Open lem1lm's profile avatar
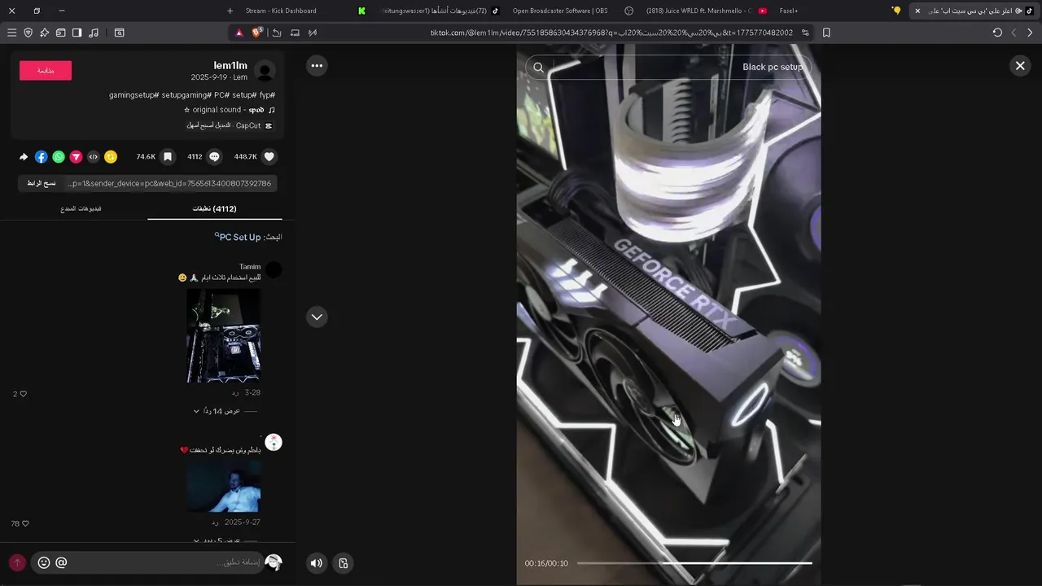The width and height of the screenshot is (1042, 586). click(x=265, y=71)
